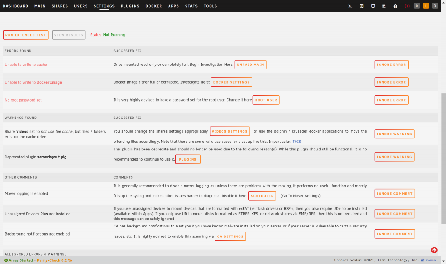
Task: Click 'Unable to write to cache' text
Action: (x=25, y=65)
